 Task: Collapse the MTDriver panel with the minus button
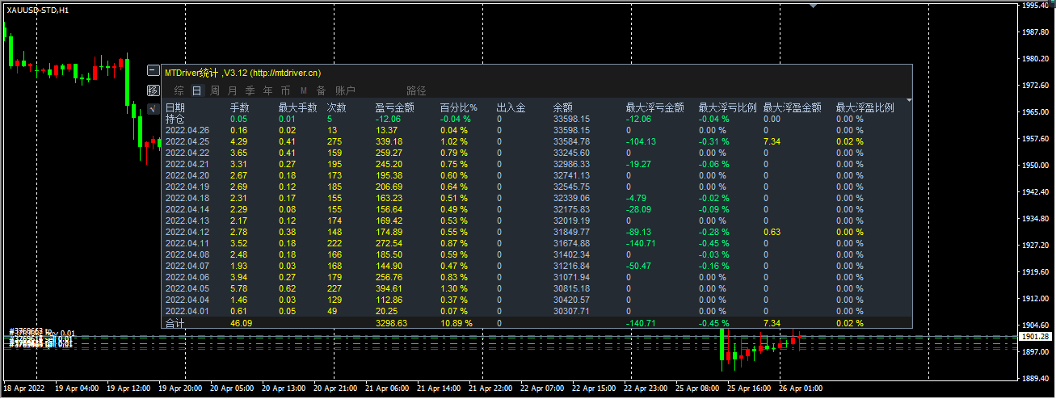[154, 70]
